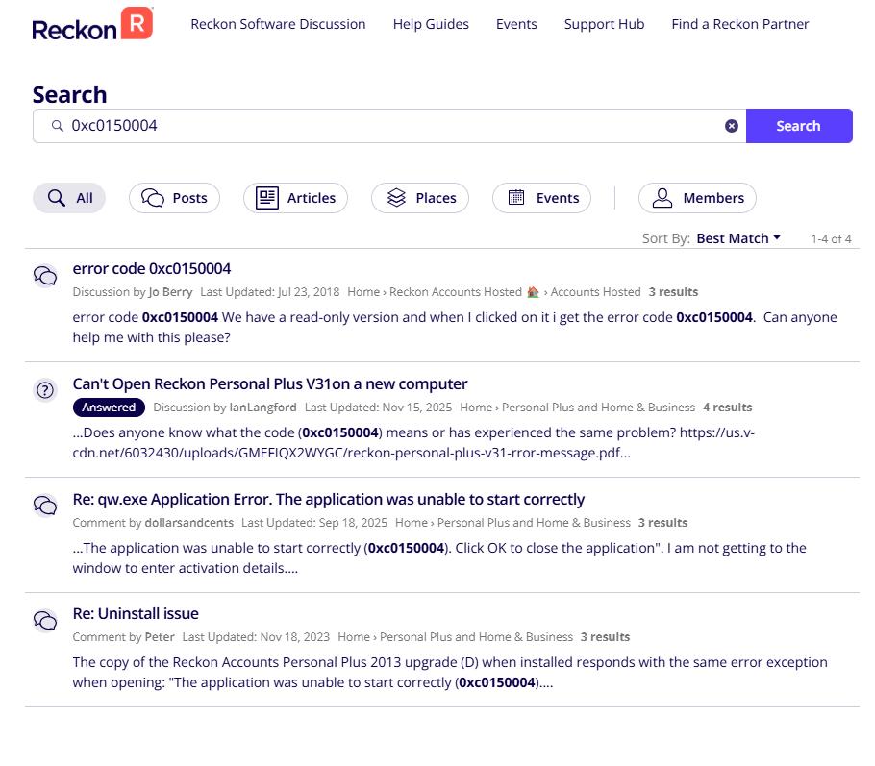Filter results by Articles
The width and height of the screenshot is (875, 766).
[x=296, y=198]
